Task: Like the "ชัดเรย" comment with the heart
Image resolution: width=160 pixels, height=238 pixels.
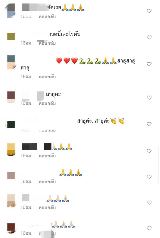Action: 149,11
